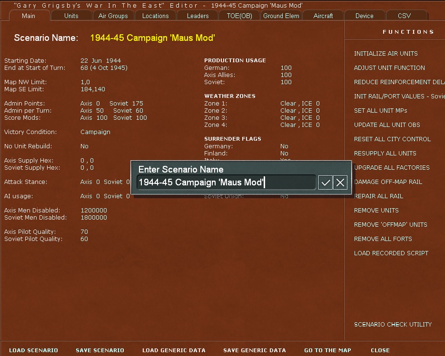The image size is (445, 356).
Task: Open the TOE(OB) tab
Action: pos(239,16)
